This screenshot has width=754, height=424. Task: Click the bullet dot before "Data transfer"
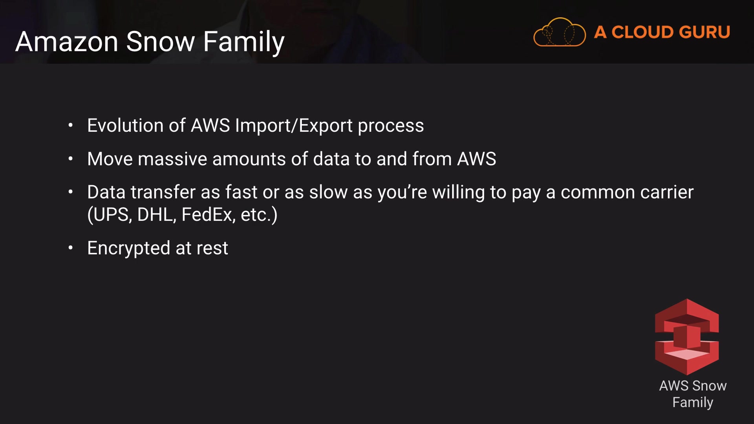[71, 192]
